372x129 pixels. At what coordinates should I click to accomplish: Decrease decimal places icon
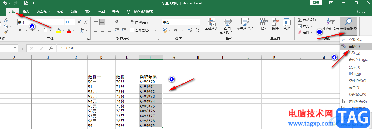tap(197, 30)
